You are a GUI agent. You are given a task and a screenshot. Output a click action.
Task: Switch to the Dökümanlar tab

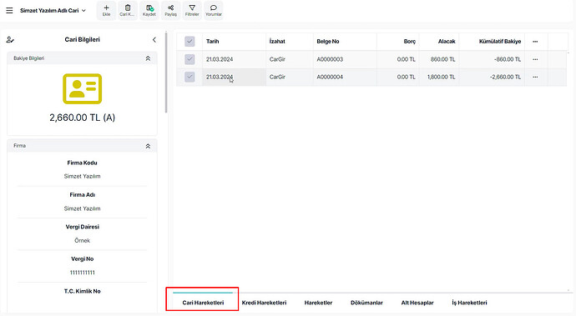(366, 303)
